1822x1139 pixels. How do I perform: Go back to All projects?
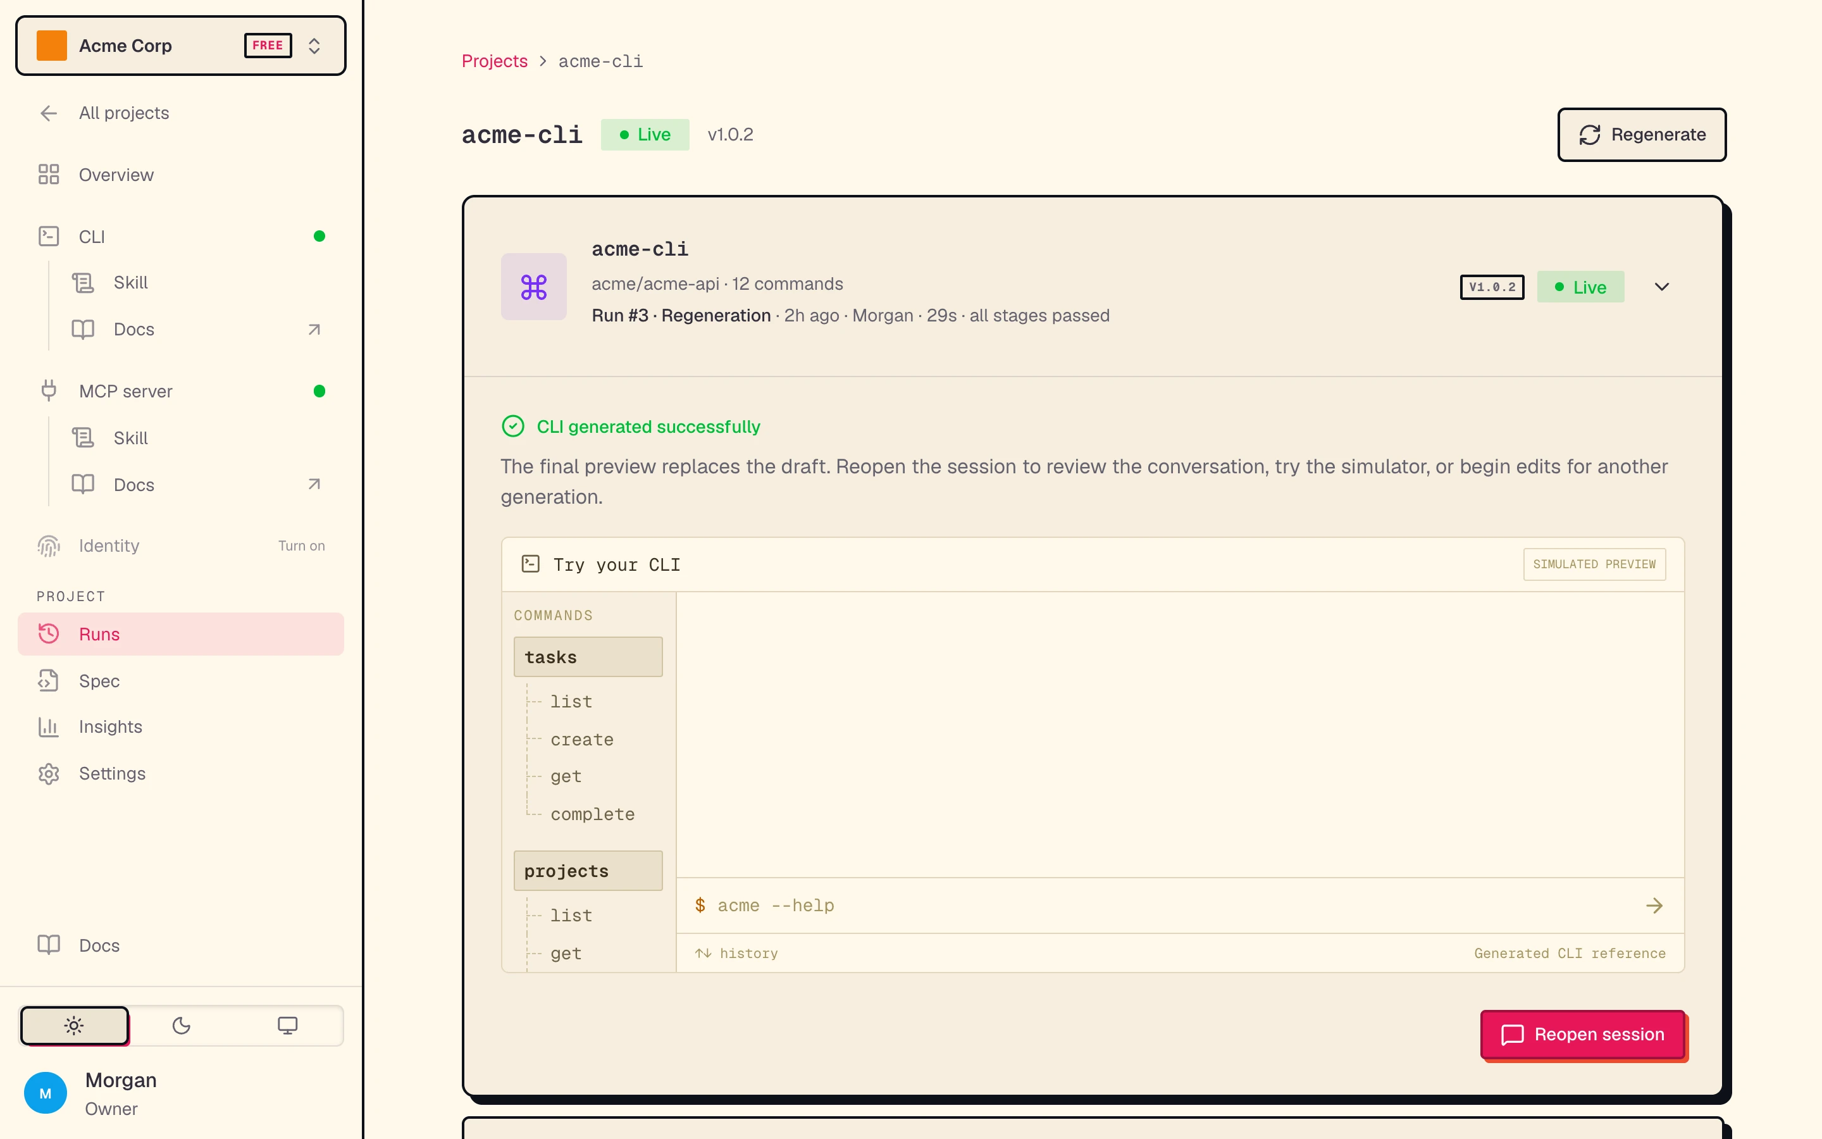tap(181, 113)
